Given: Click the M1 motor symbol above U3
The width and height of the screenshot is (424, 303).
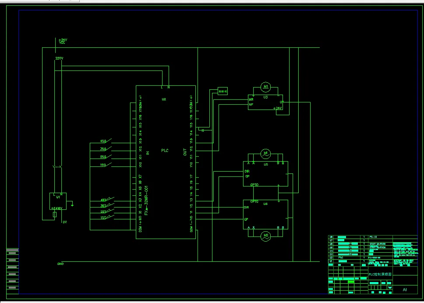Looking at the screenshot, I should 265,87.
